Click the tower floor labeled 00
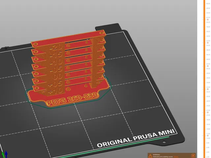 58,77
